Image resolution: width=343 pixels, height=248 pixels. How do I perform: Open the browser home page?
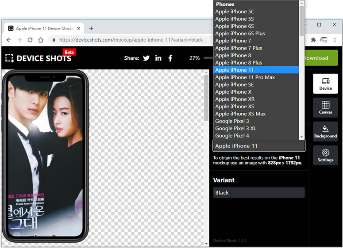pos(41,40)
